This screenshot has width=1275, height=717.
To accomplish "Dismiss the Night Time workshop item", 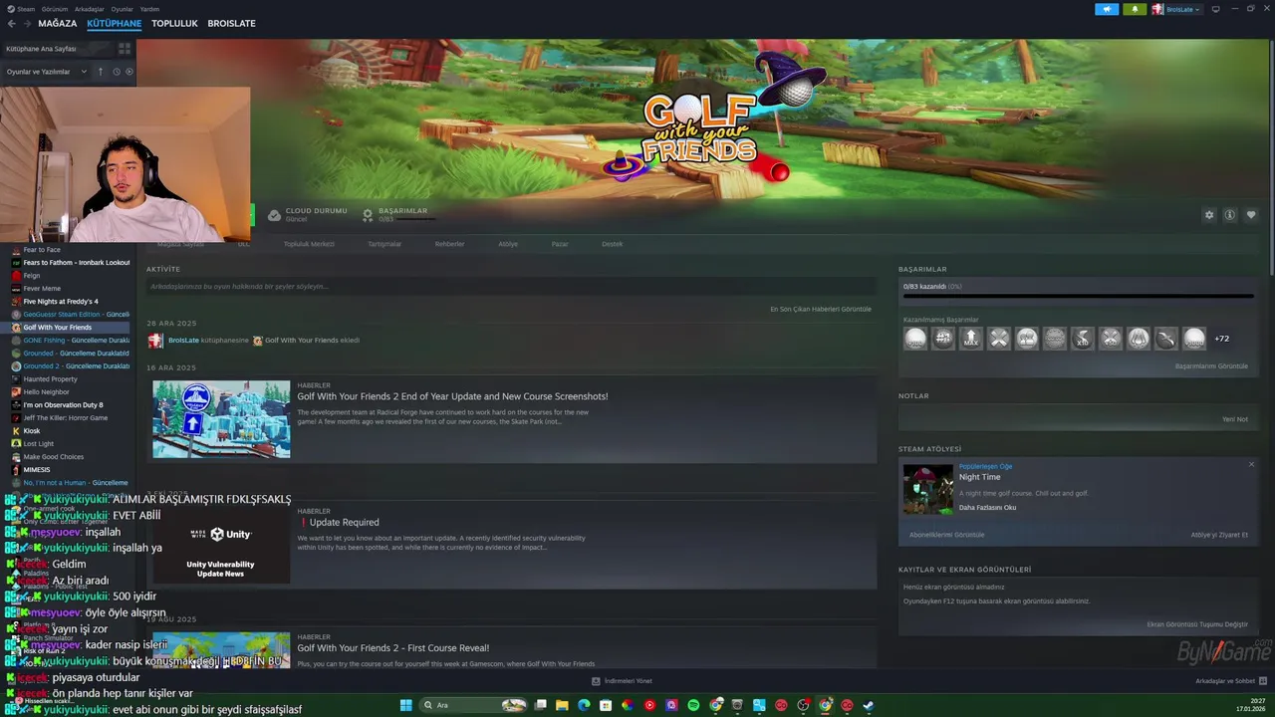I will pos(1251,464).
